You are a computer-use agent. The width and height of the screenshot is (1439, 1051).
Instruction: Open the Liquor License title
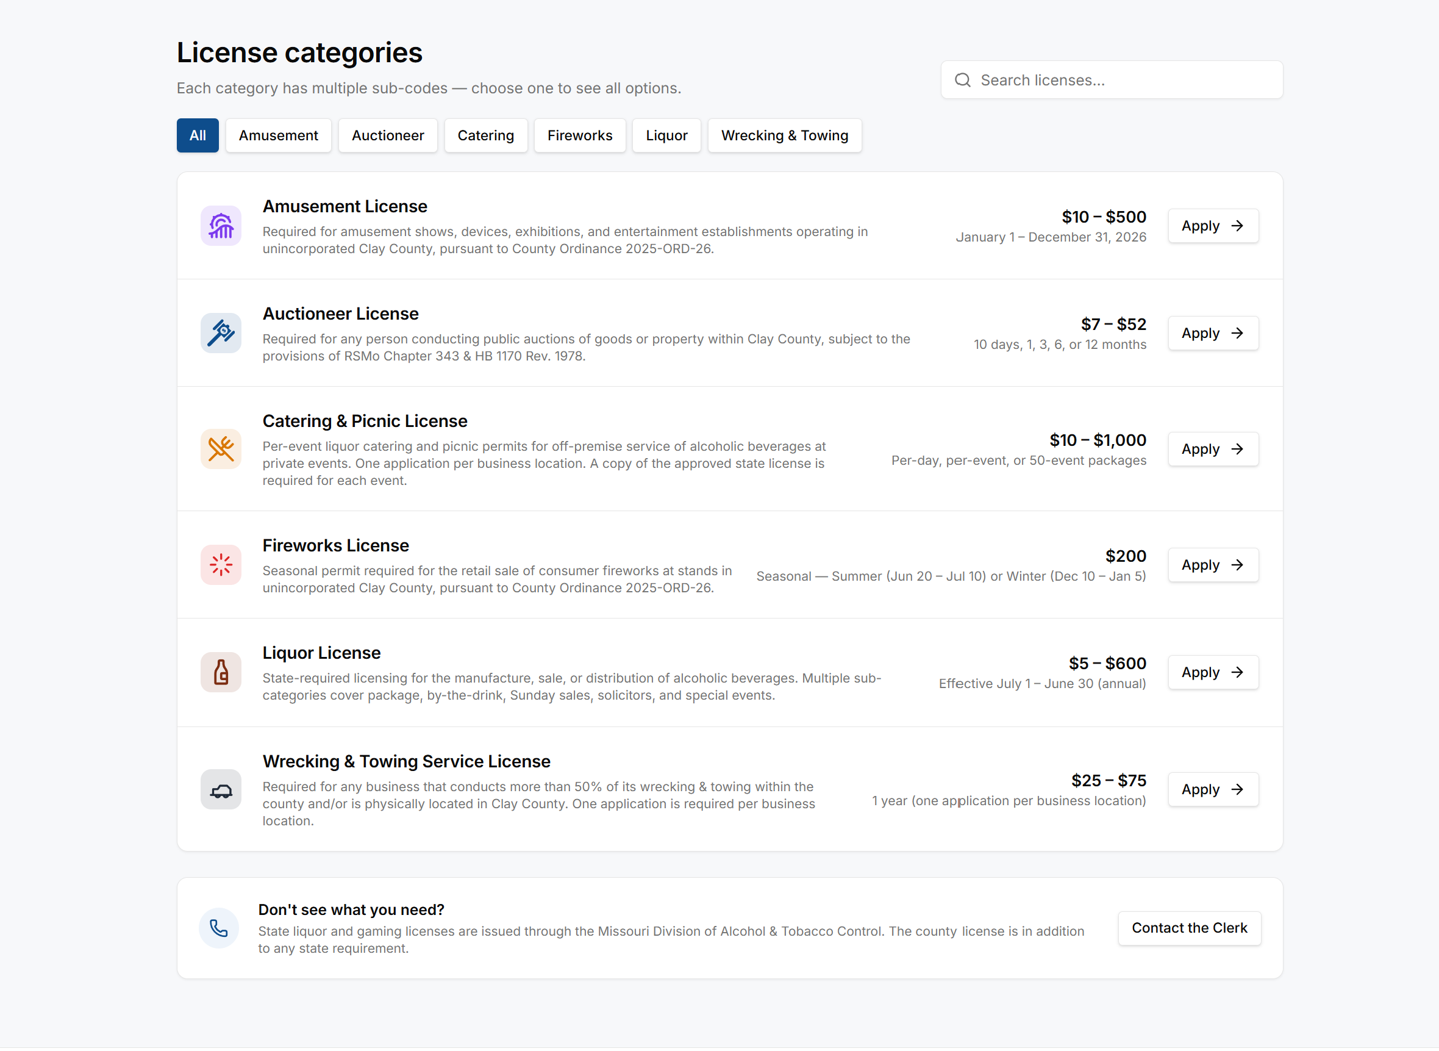pyautogui.click(x=322, y=653)
